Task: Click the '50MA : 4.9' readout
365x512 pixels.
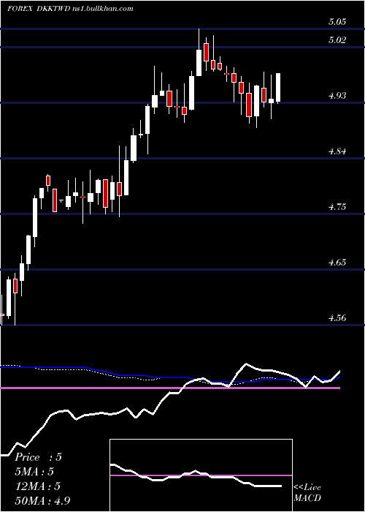Action: (x=42, y=500)
